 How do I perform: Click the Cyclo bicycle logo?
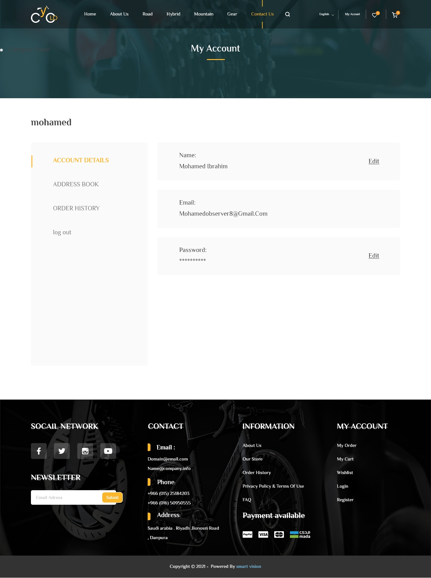(44, 15)
